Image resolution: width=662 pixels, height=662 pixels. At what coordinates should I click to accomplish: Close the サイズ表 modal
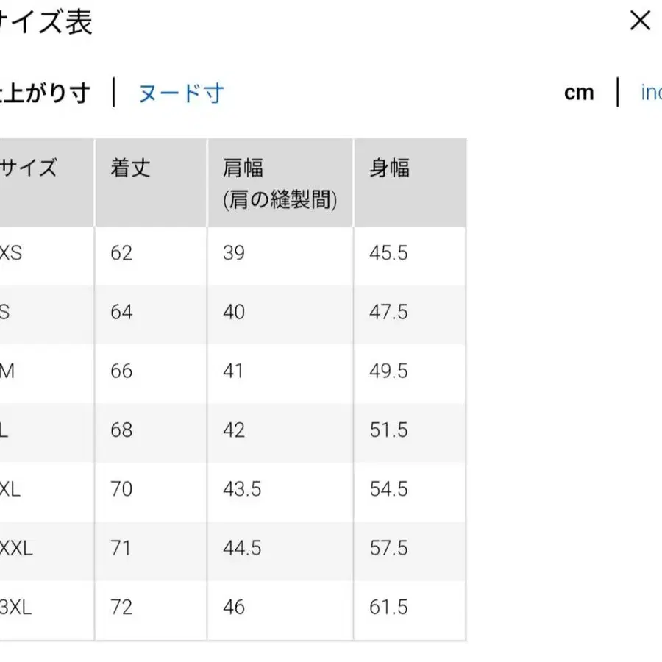(x=641, y=21)
